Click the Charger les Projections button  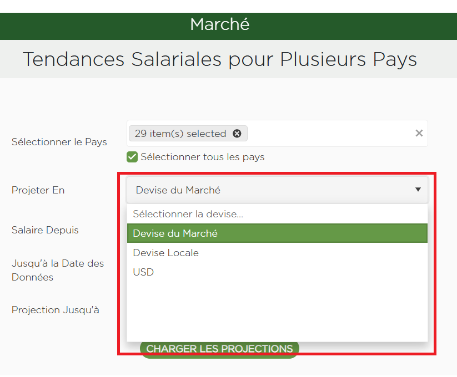click(219, 350)
